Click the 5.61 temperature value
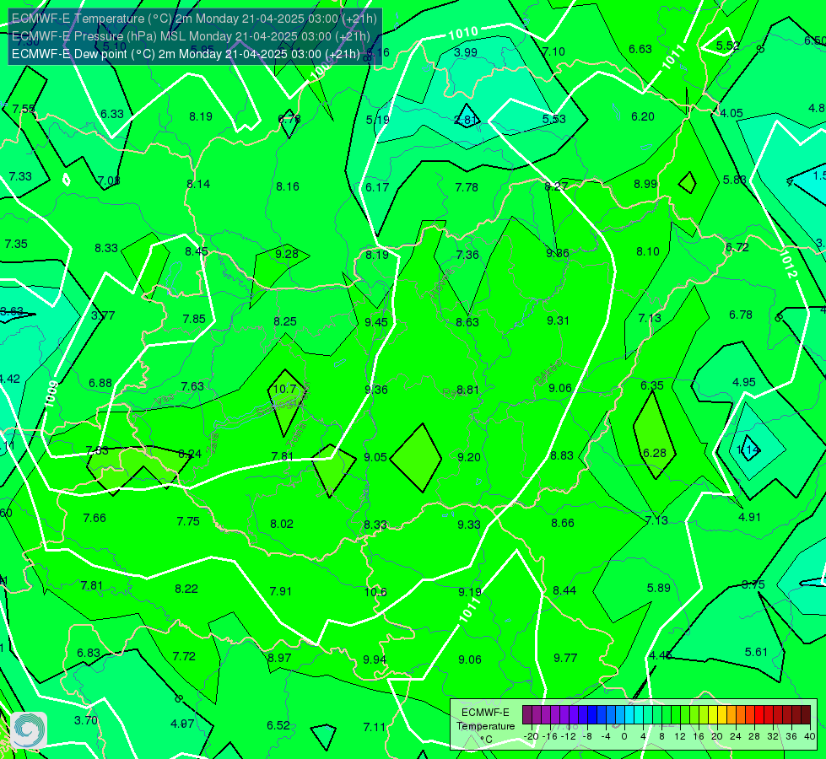The height and width of the screenshot is (759, 826). [757, 652]
